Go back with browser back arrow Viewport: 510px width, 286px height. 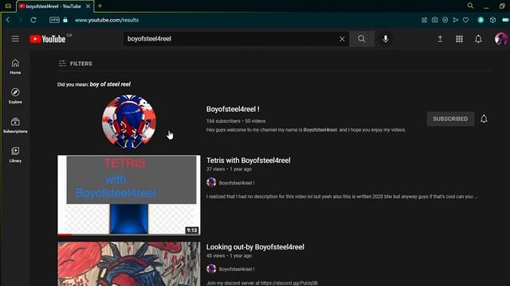click(8, 20)
